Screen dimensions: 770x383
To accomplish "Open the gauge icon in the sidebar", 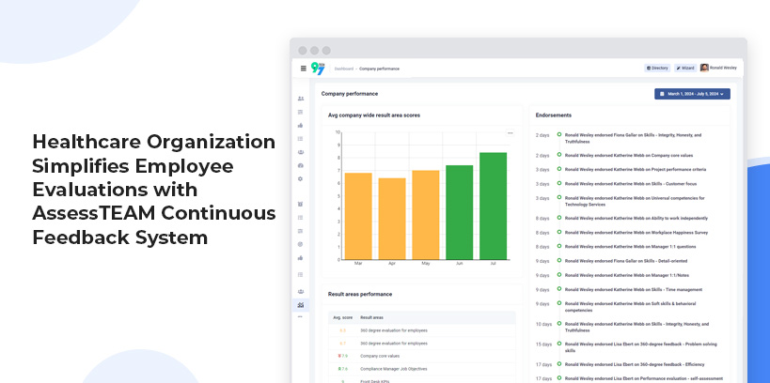I will pos(301,166).
